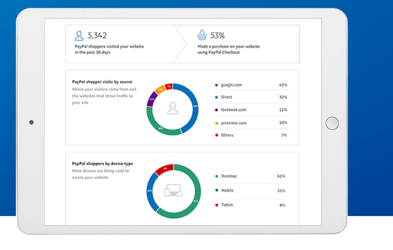Click the green Direct legend dot
Viewport: 393px width, 250px height.
tap(216, 97)
